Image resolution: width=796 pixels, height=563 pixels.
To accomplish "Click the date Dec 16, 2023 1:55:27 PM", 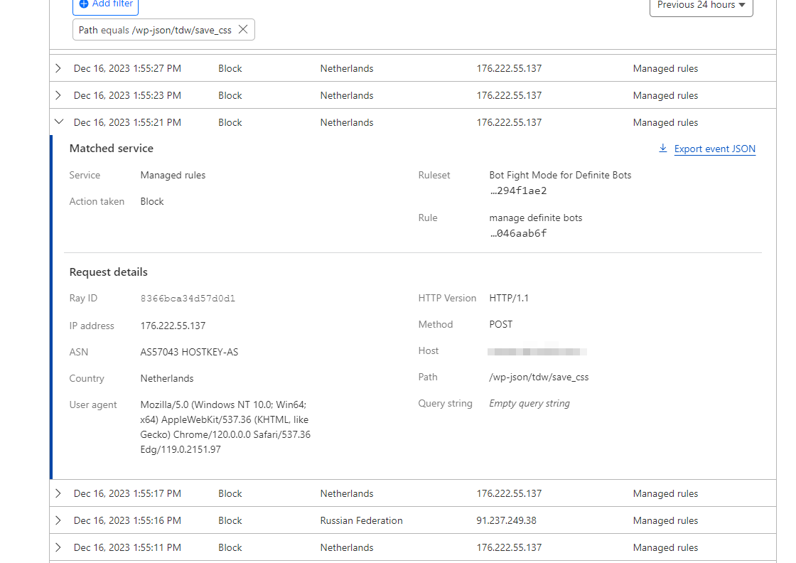I will (x=127, y=68).
